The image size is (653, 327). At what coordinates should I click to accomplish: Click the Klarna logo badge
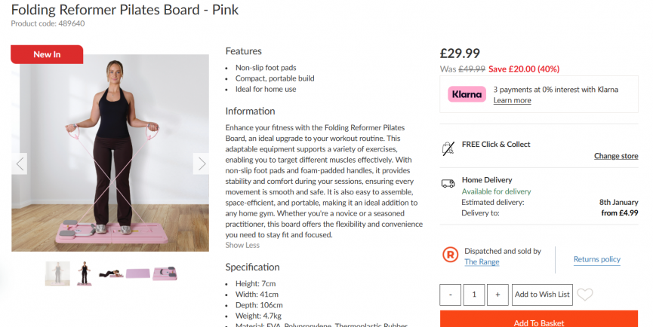[x=467, y=94]
